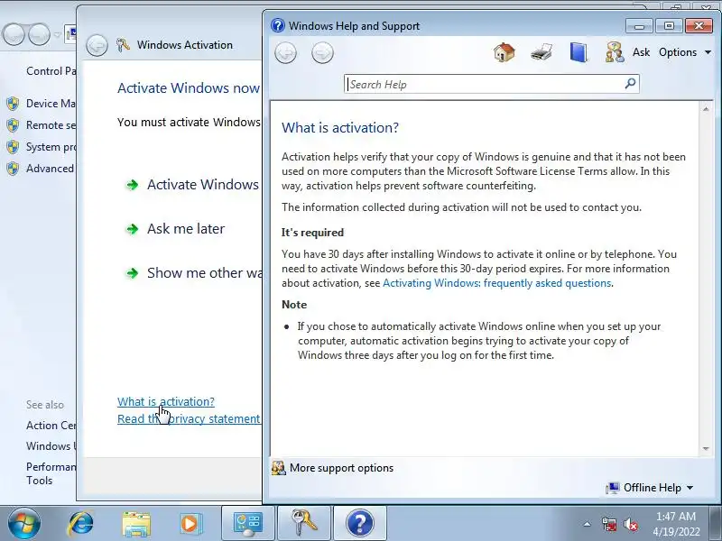This screenshot has width=722, height=541.
Task: Open System protection in sidebar
Action: (51, 147)
